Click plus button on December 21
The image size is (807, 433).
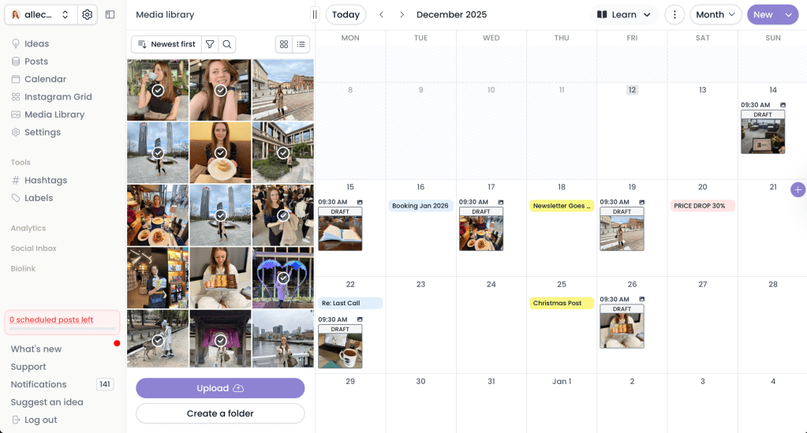[798, 189]
